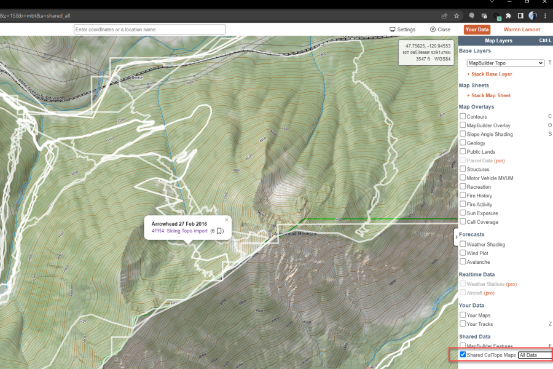Click the bookmark icon in Arrowhead popup

219,231
